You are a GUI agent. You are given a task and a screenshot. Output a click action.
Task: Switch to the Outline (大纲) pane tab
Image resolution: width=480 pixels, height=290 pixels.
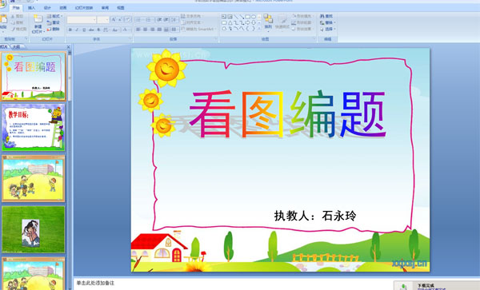point(17,47)
